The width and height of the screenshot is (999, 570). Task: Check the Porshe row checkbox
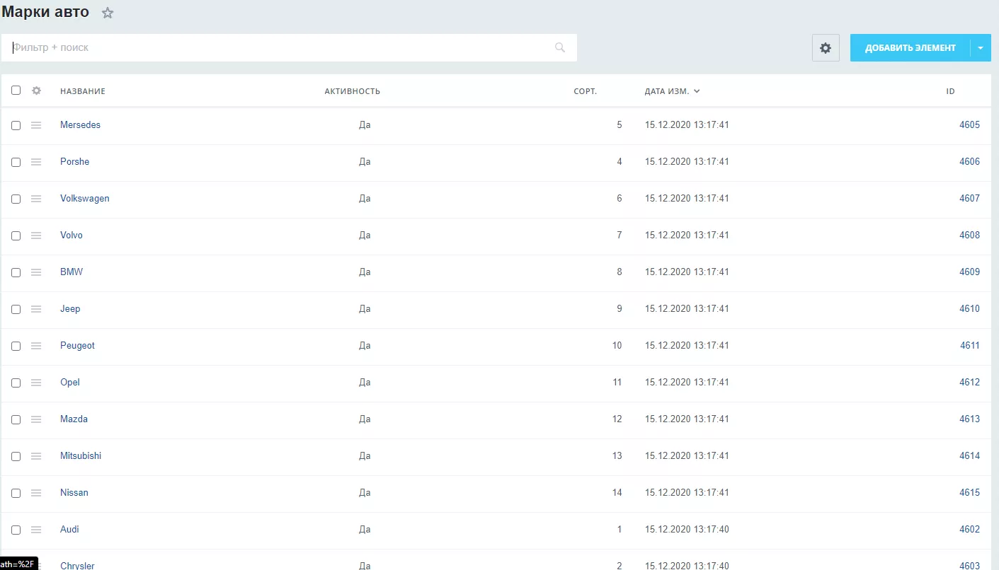pos(16,162)
